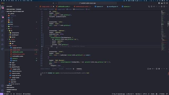Open errors and warnings status indicator
This screenshot has height=95, width=169.
pos(19,94)
